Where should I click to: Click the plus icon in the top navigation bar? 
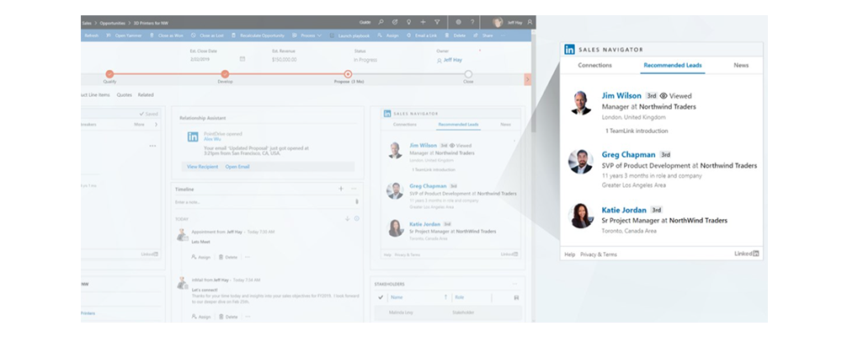(x=424, y=22)
